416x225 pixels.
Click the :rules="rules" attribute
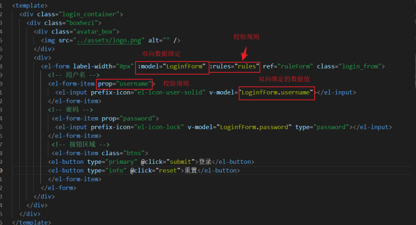234,66
